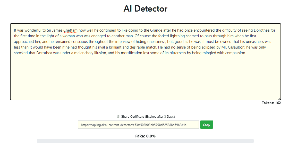The height and width of the screenshot is (149, 297).
Task: Click the empty area below the paragraph
Action: click(x=145, y=77)
